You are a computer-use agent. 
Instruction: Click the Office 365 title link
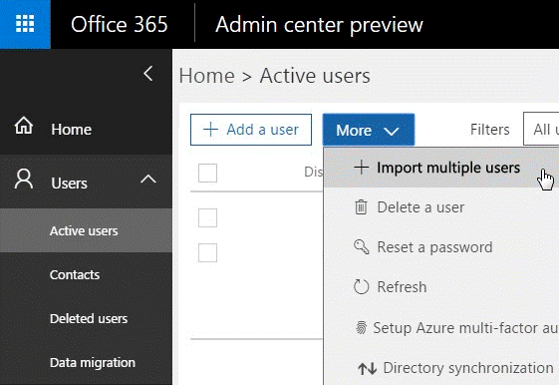119,24
